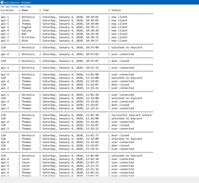Click the name Kristina in the log
This screenshot has height=183, width=199.
click(x=28, y=37)
